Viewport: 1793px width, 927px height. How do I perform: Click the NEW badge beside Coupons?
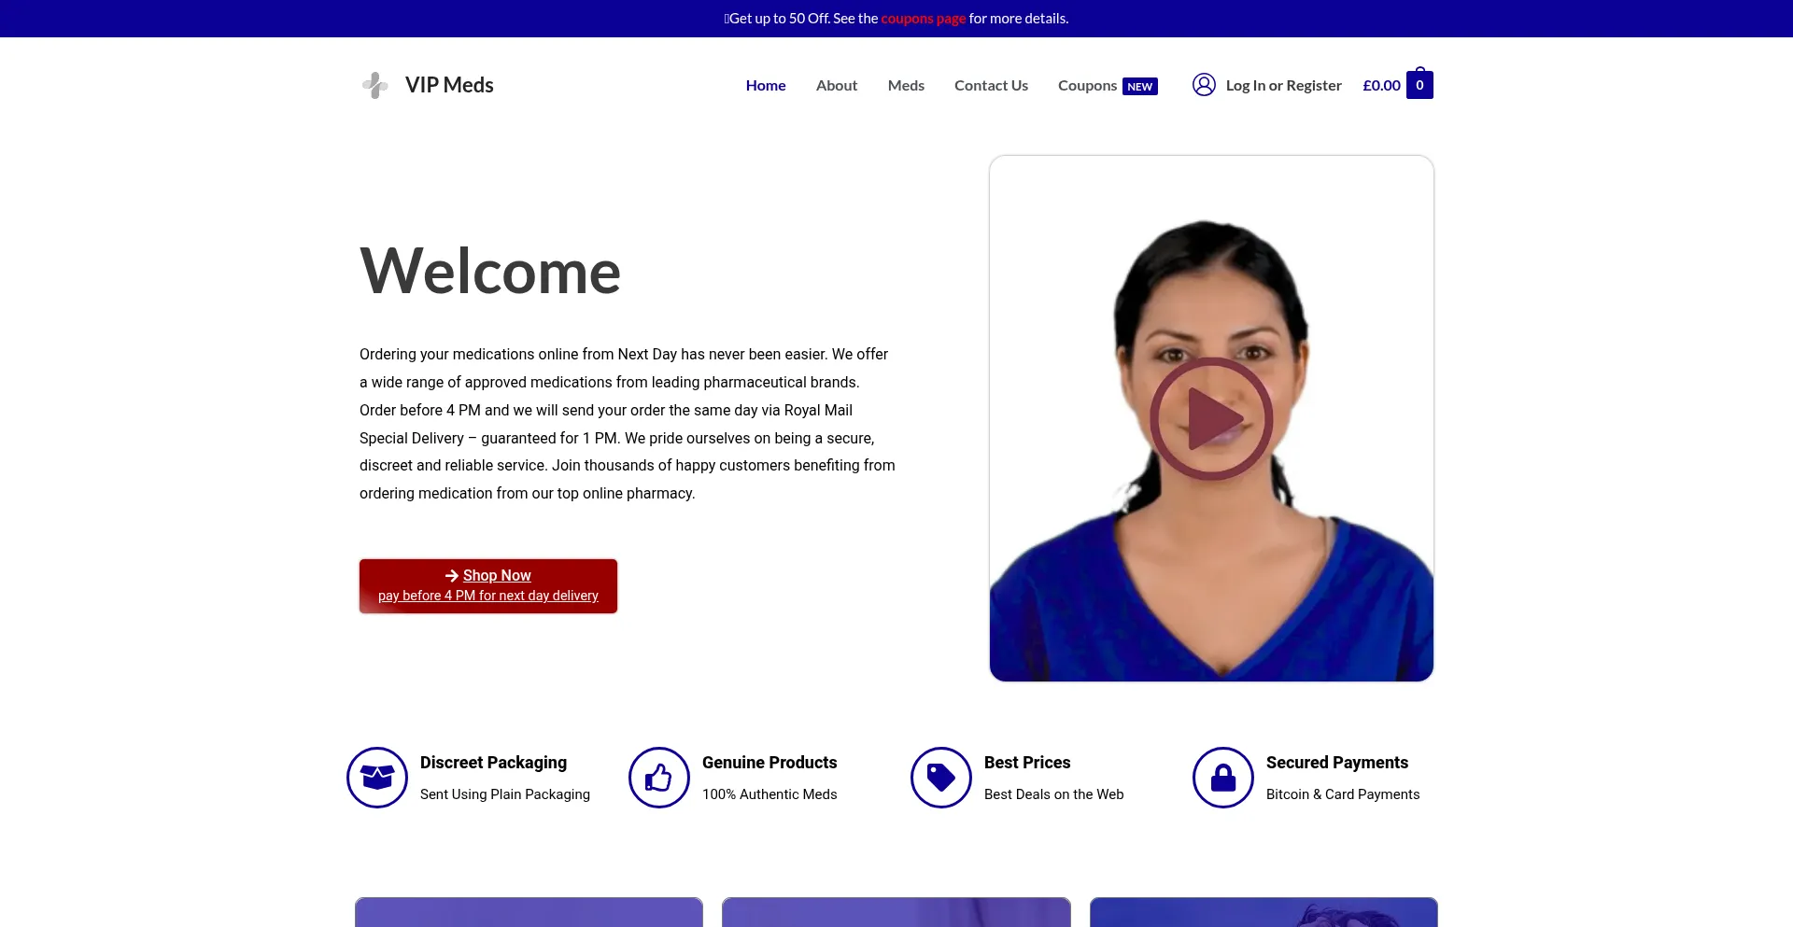click(1140, 87)
